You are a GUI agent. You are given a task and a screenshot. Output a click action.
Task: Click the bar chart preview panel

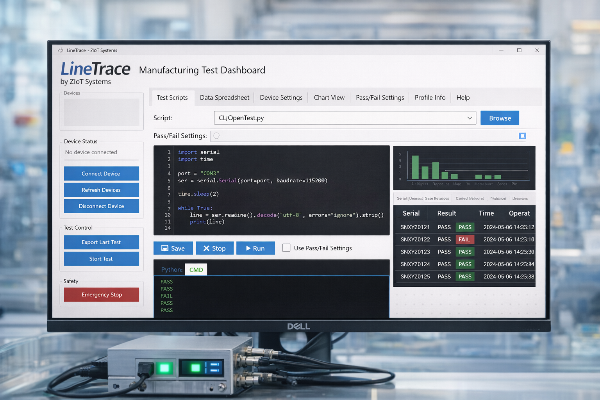(464, 168)
